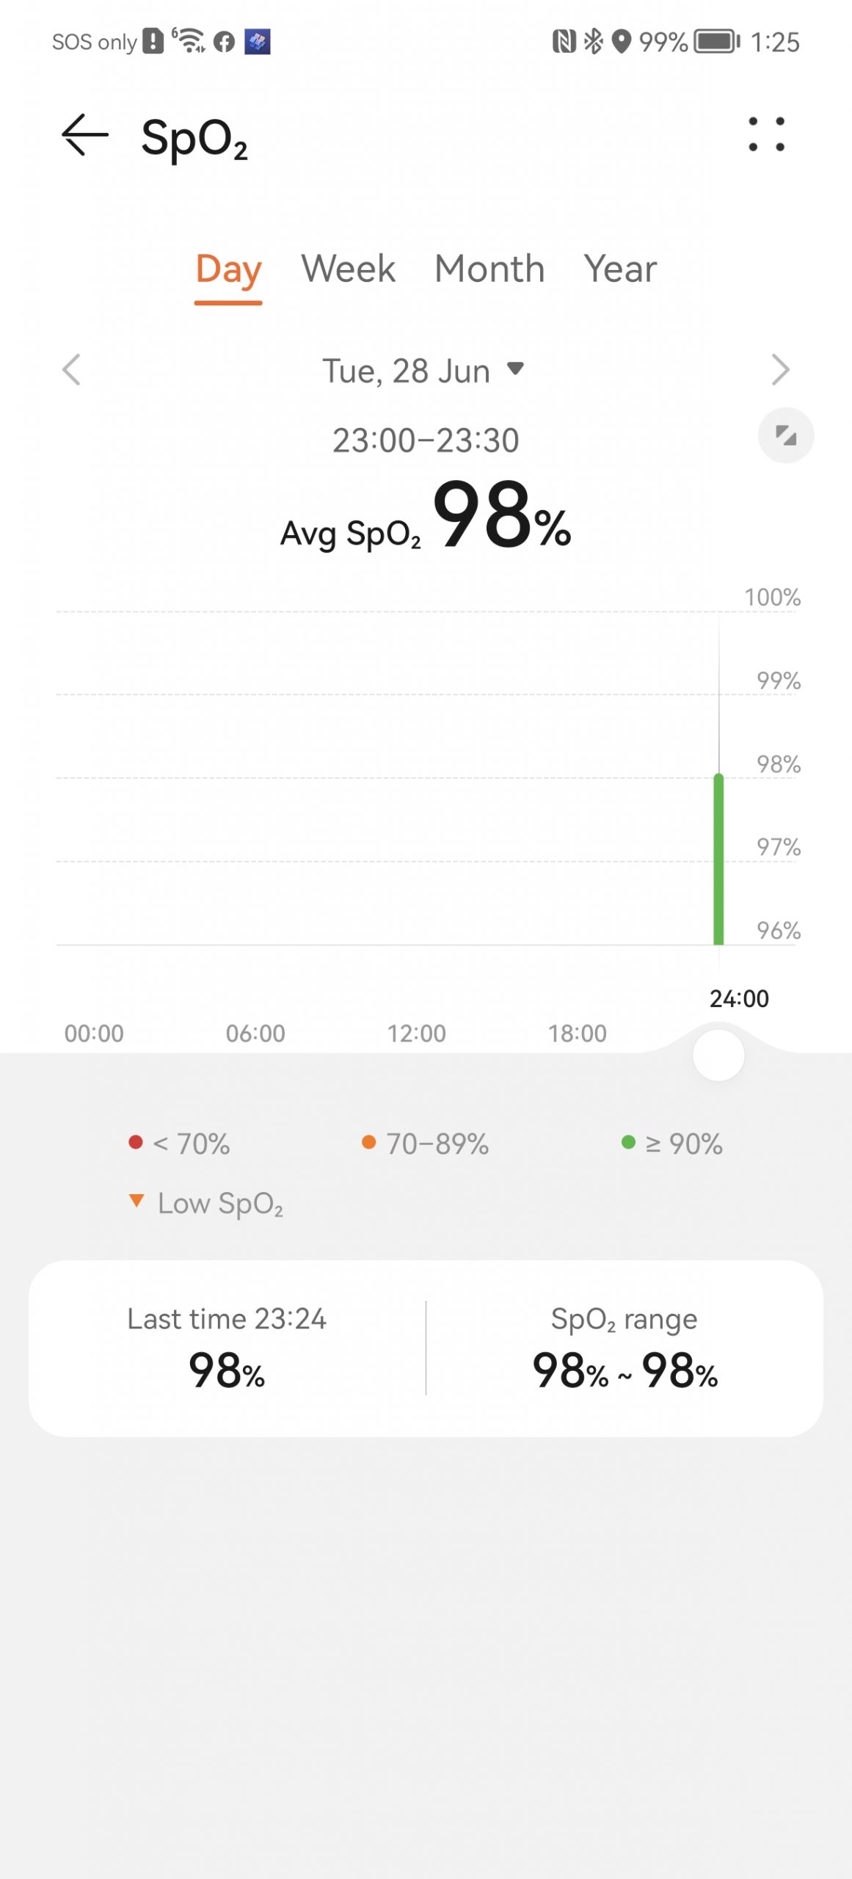This screenshot has height=1879, width=852.
Task: Switch to the Year tab
Action: [x=620, y=269]
